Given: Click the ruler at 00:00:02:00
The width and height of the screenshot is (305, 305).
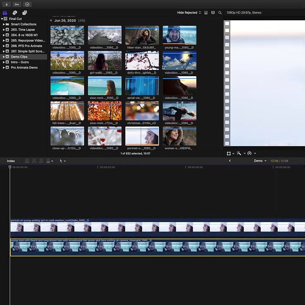Looking at the screenshot, I should (x=107, y=167).
